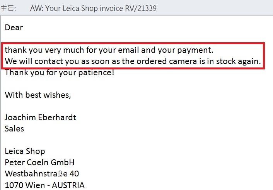Viewport: 273px width, 190px height.
Task: Click the invoice number RV/21339 in subject
Action: [x=141, y=8]
